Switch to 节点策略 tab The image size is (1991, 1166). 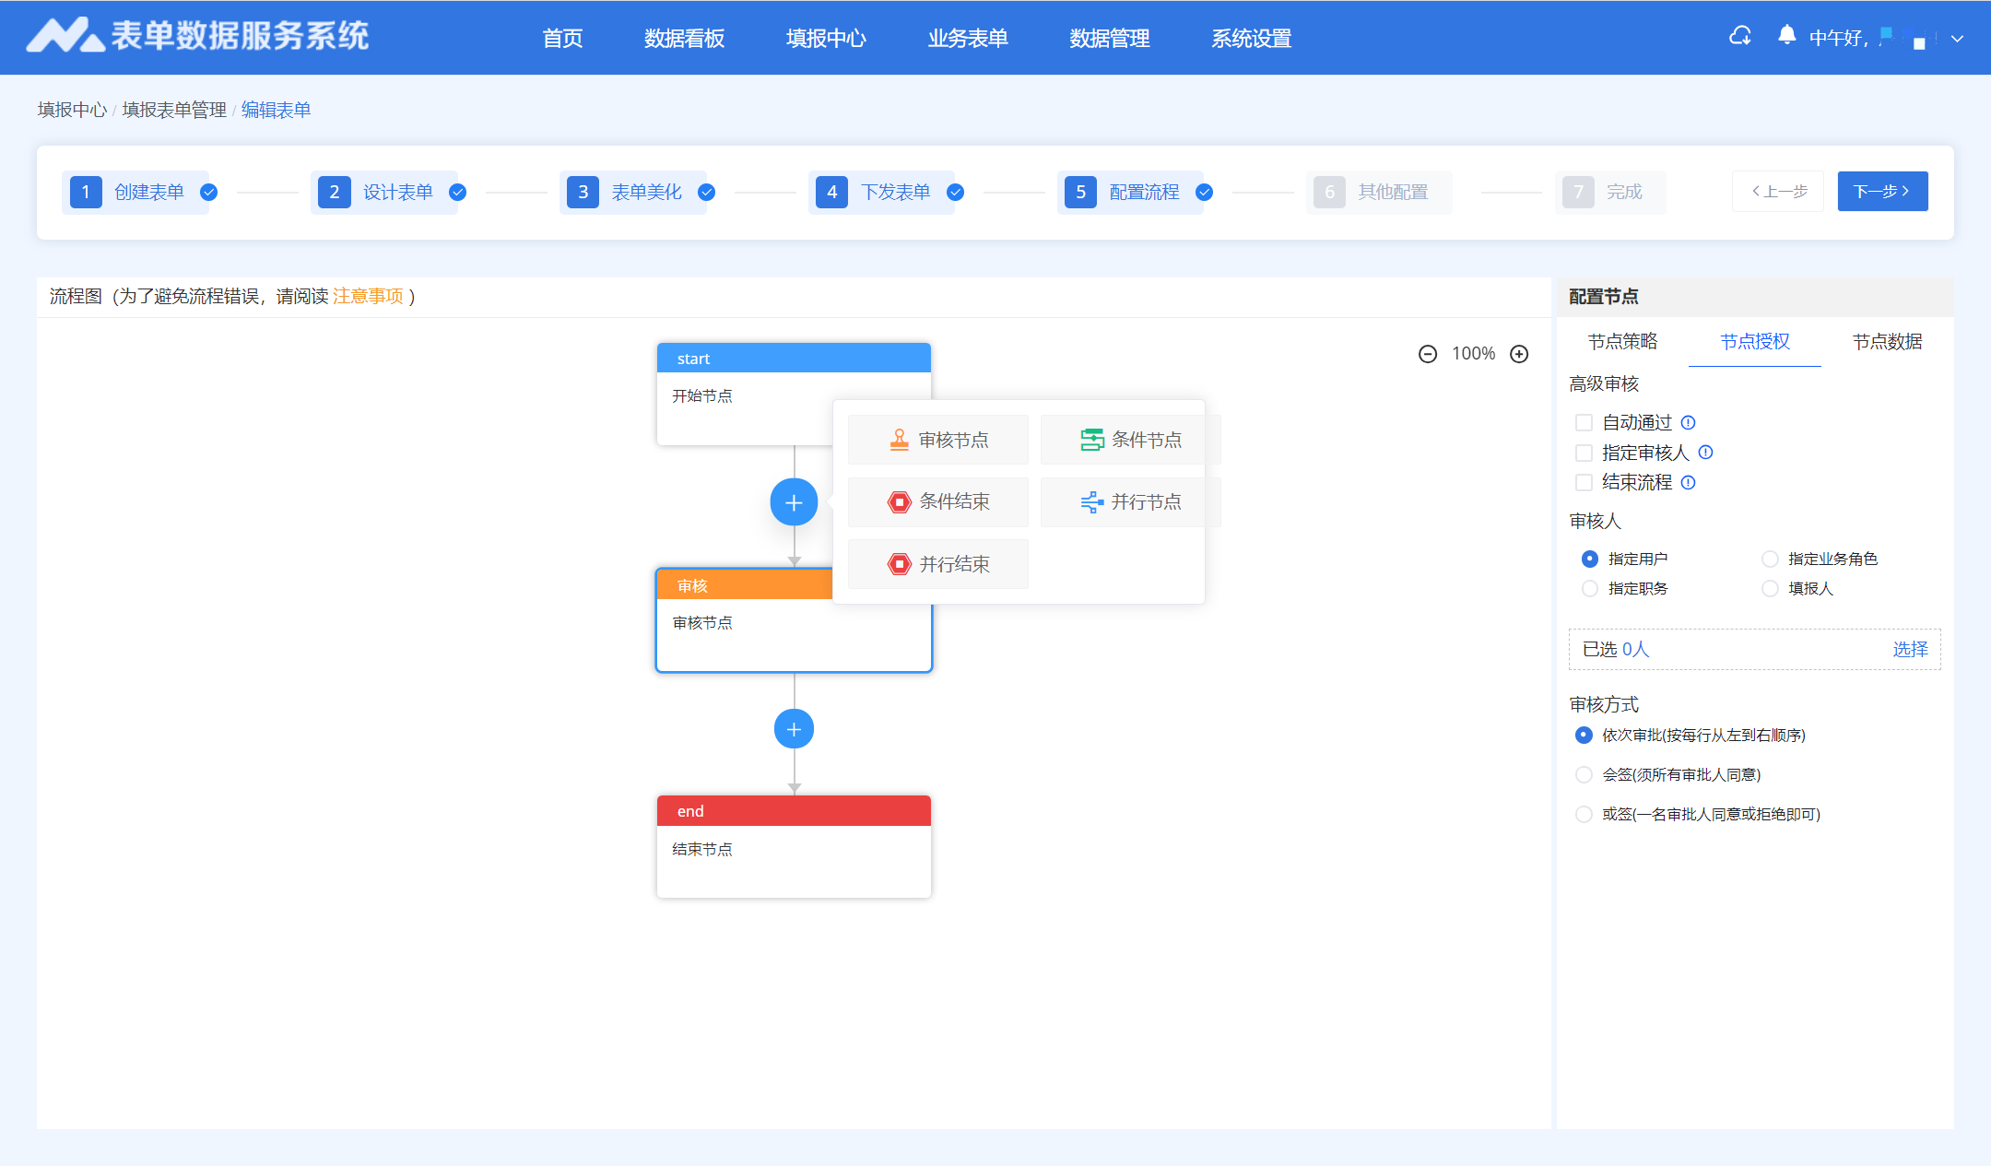(x=1622, y=341)
